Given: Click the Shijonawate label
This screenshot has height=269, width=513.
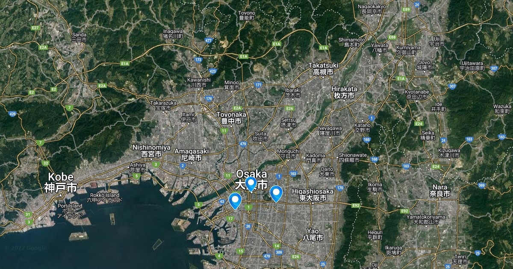Looking at the screenshot, I should click(353, 157).
